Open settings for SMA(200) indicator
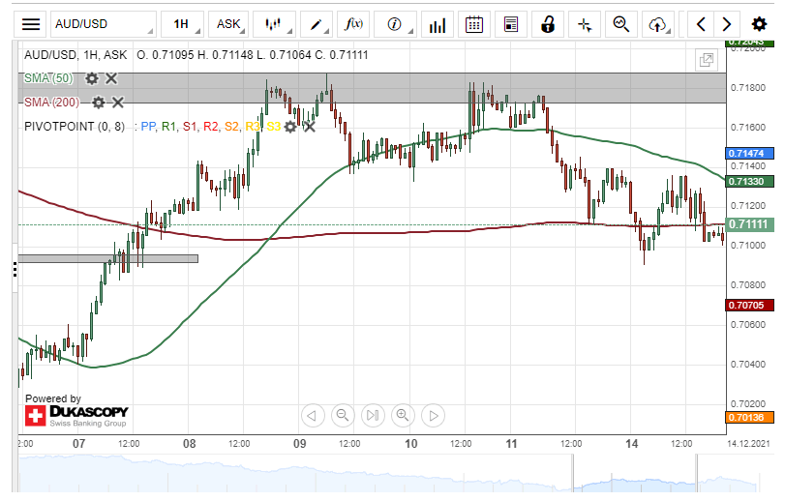The height and width of the screenshot is (501, 785). [98, 102]
